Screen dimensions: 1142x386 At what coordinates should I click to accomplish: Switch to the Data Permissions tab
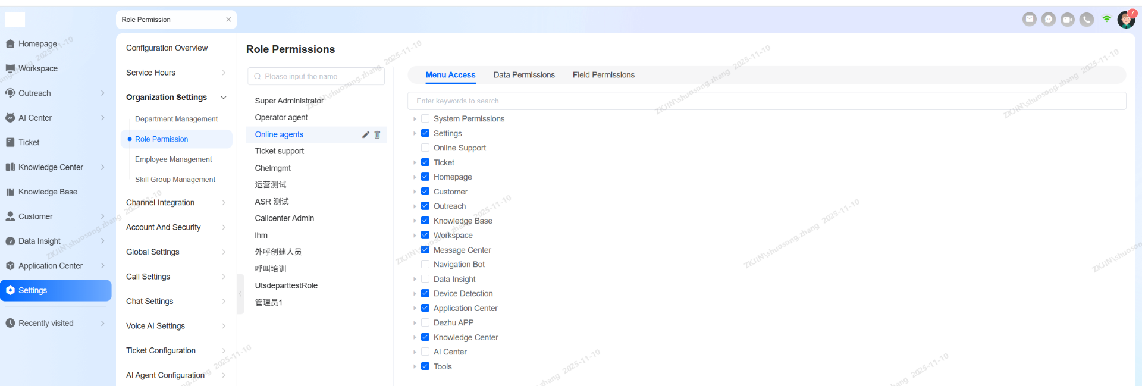(x=523, y=75)
